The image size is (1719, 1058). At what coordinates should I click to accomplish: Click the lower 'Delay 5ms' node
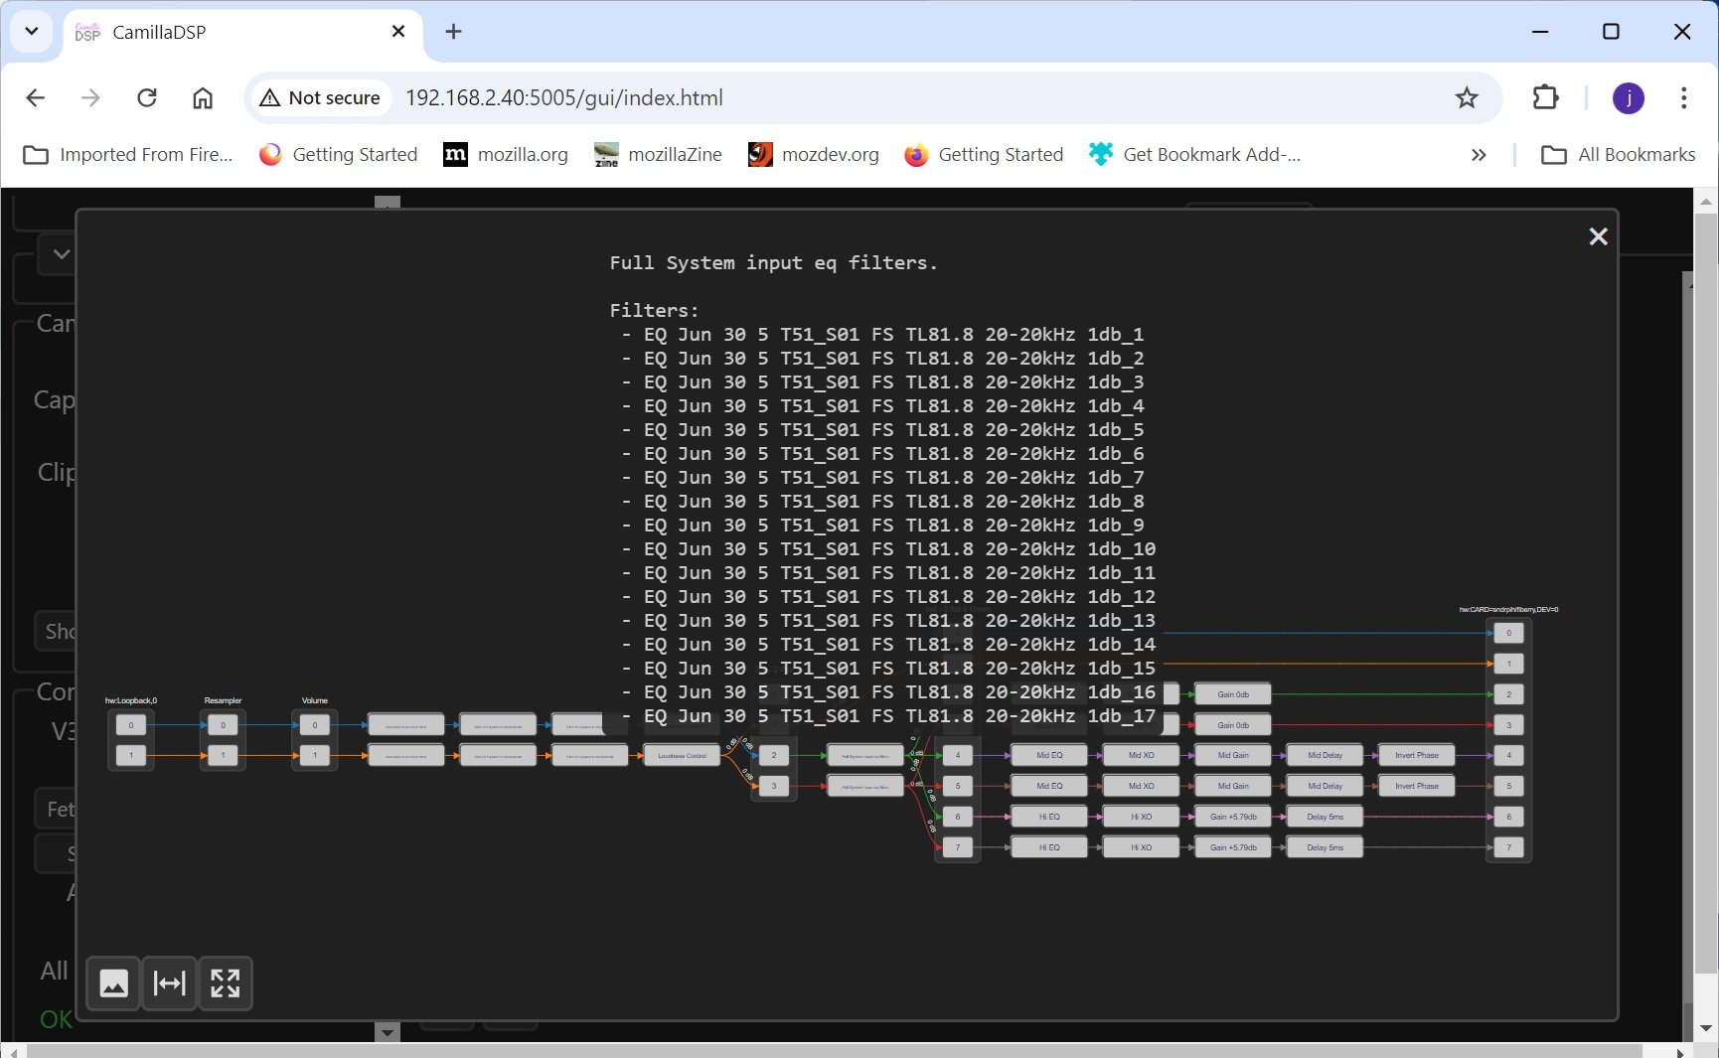[1325, 847]
